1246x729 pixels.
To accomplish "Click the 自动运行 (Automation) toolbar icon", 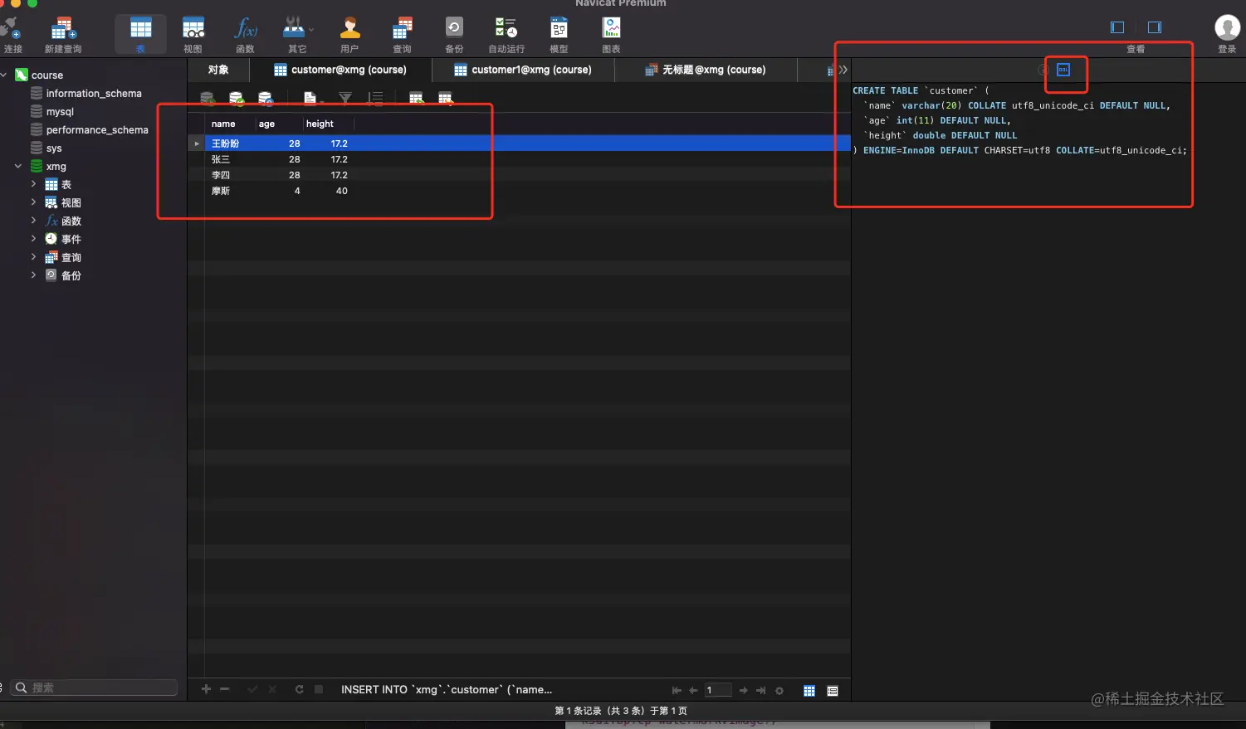I will pos(506,28).
